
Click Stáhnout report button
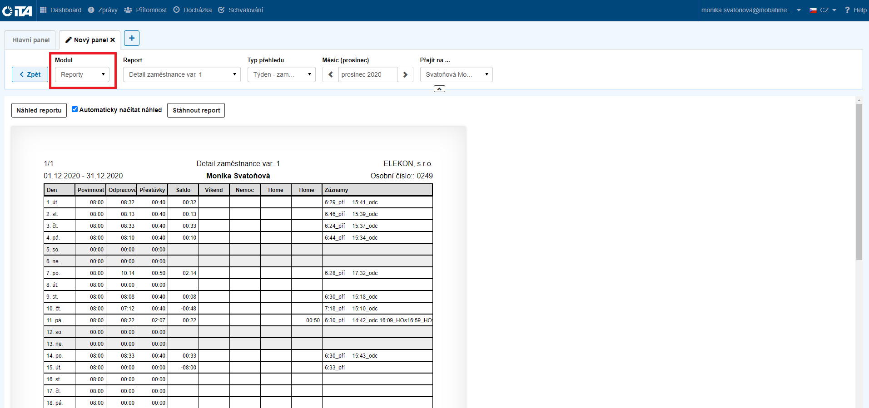(196, 110)
